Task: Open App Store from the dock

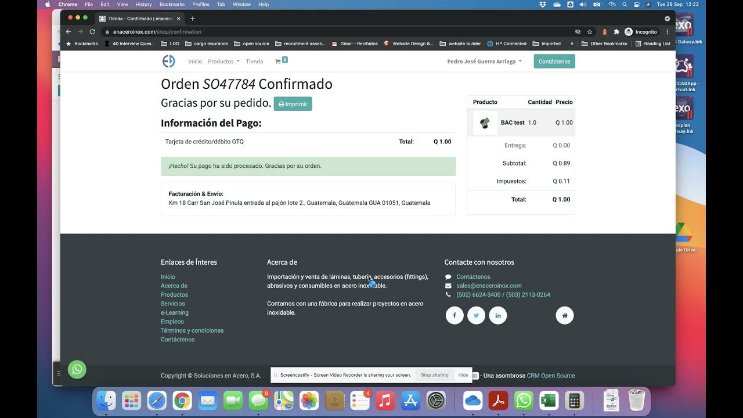Action: coord(410,401)
